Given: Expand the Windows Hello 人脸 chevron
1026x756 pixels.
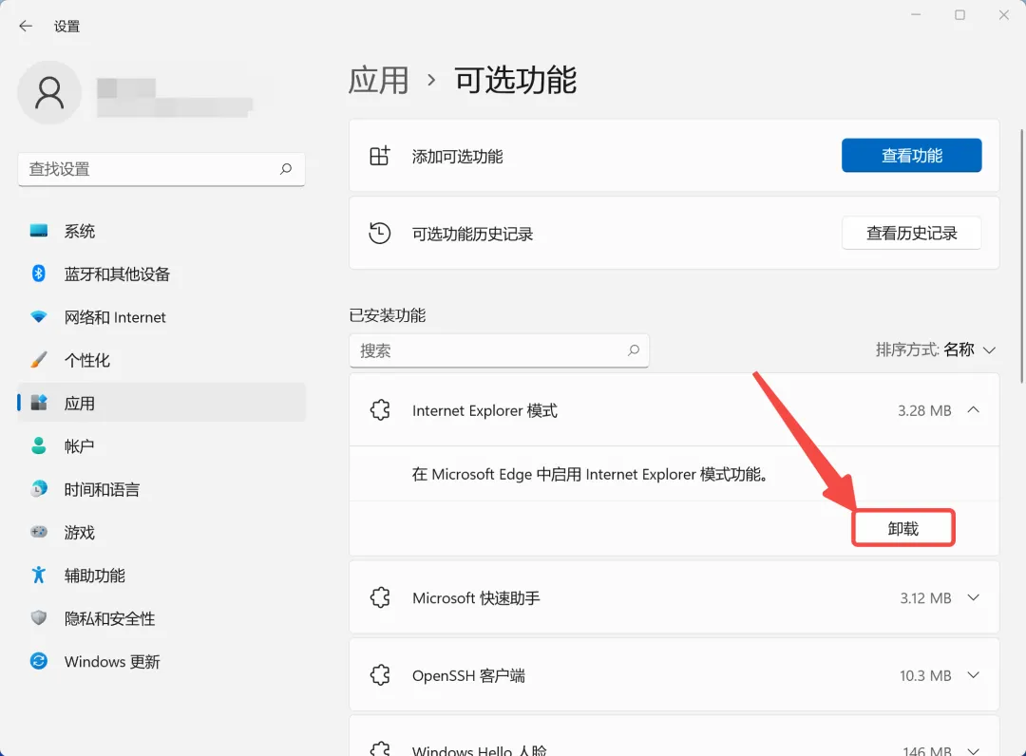Looking at the screenshot, I should [974, 750].
